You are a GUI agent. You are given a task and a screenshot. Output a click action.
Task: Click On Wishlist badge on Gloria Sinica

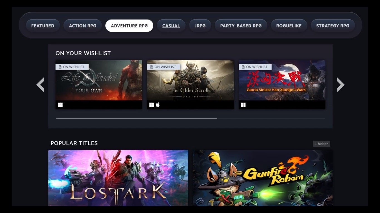pos(255,67)
